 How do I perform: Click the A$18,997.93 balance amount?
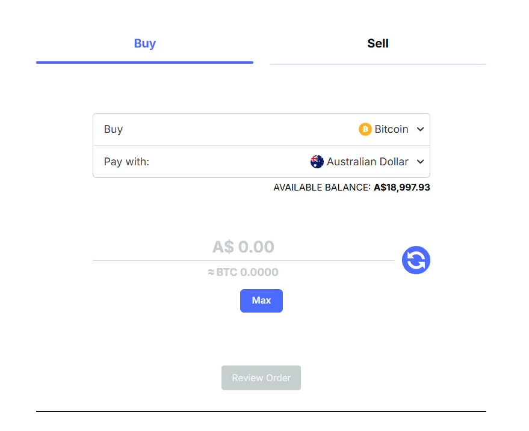pos(401,187)
